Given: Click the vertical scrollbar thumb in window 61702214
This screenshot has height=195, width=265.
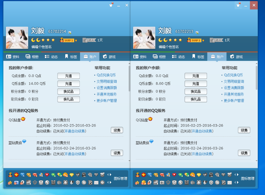Looking at the screenshot, I should pos(129,78).
